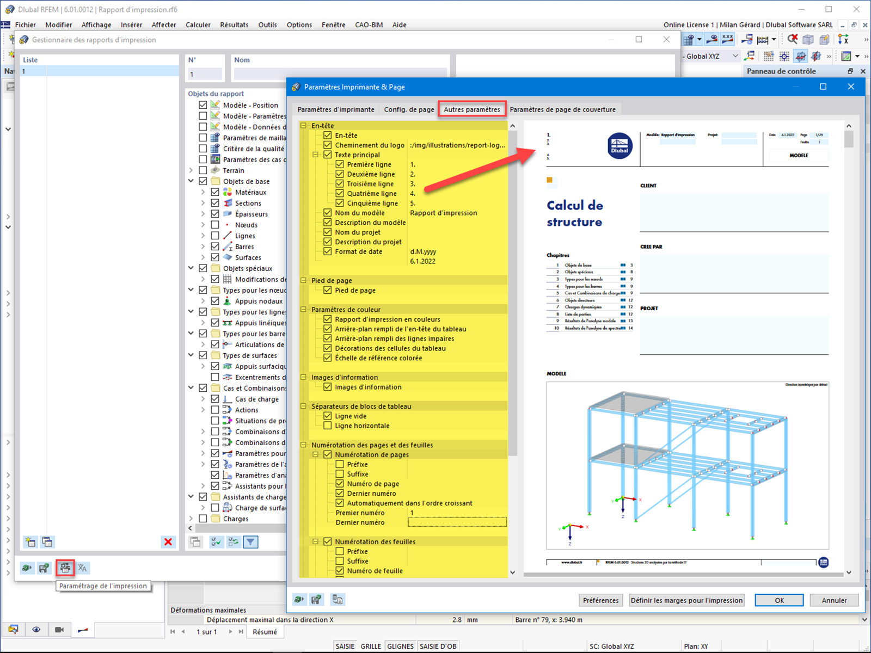The height and width of the screenshot is (653, 871).
Task: Open the translation/language settings icon
Action: pyautogui.click(x=82, y=568)
